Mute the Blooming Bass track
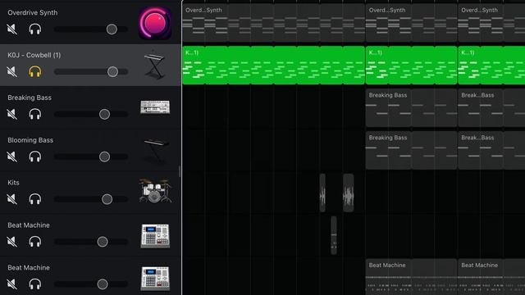Viewport: 525px width, 295px height. tap(12, 157)
